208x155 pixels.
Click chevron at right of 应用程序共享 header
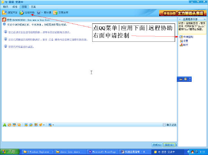point(205,19)
